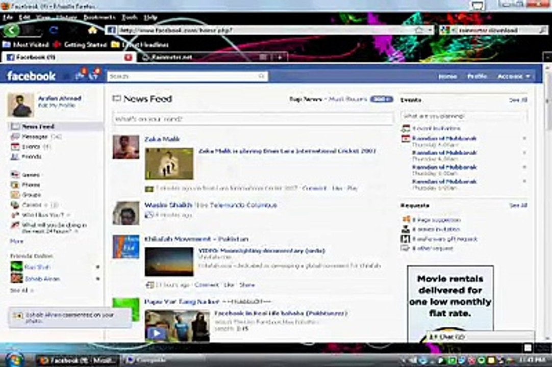Open Khilafah Movement - Pakistan page link

pyautogui.click(x=196, y=239)
